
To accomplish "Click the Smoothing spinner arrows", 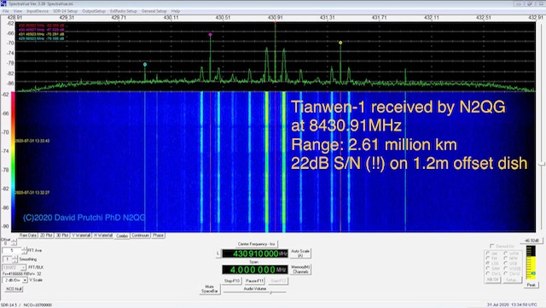I will click(x=15, y=259).
